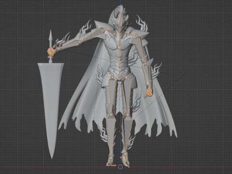
Task: Select the upper arm bone of the raised arm
Action: (93, 34)
